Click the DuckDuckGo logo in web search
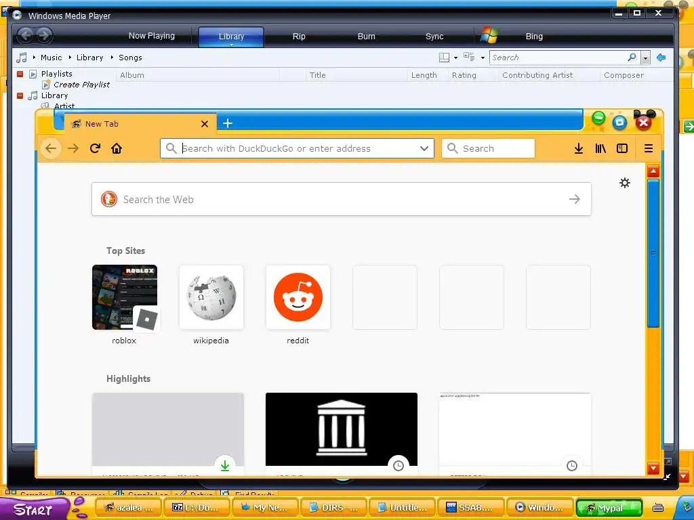The image size is (694, 520). 109,200
